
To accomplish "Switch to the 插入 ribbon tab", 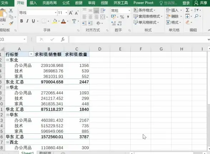I will (33, 3).
